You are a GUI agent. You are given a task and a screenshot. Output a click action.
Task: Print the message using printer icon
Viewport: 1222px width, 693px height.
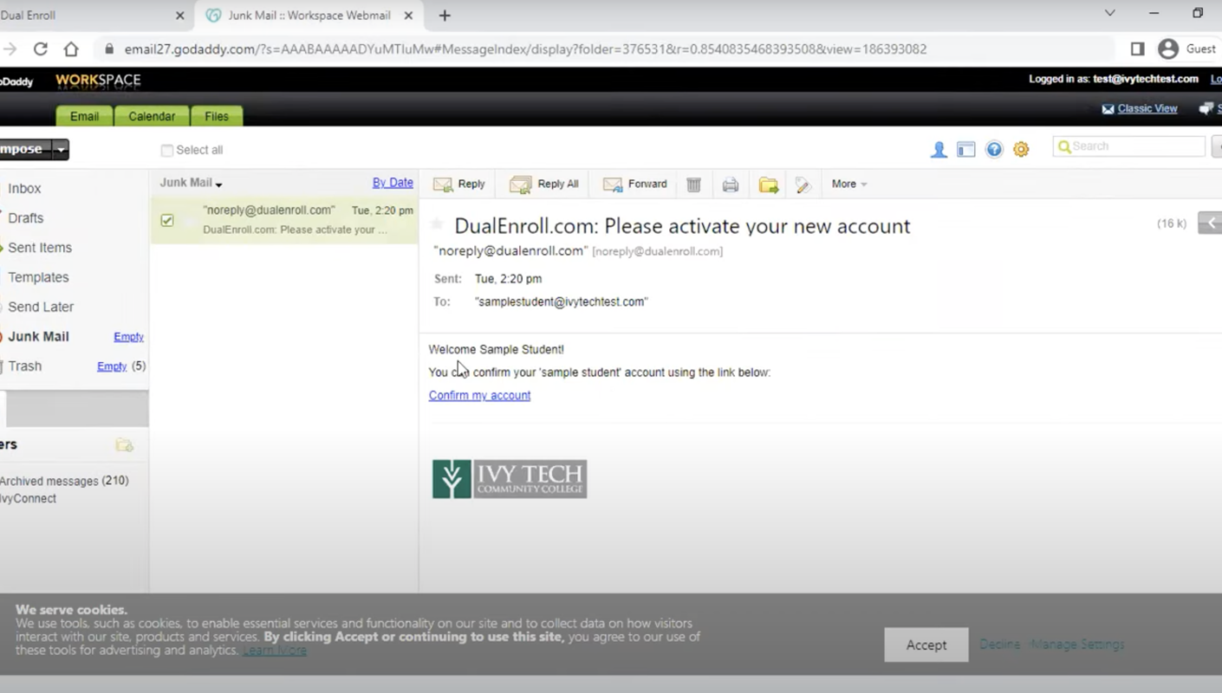tap(731, 185)
